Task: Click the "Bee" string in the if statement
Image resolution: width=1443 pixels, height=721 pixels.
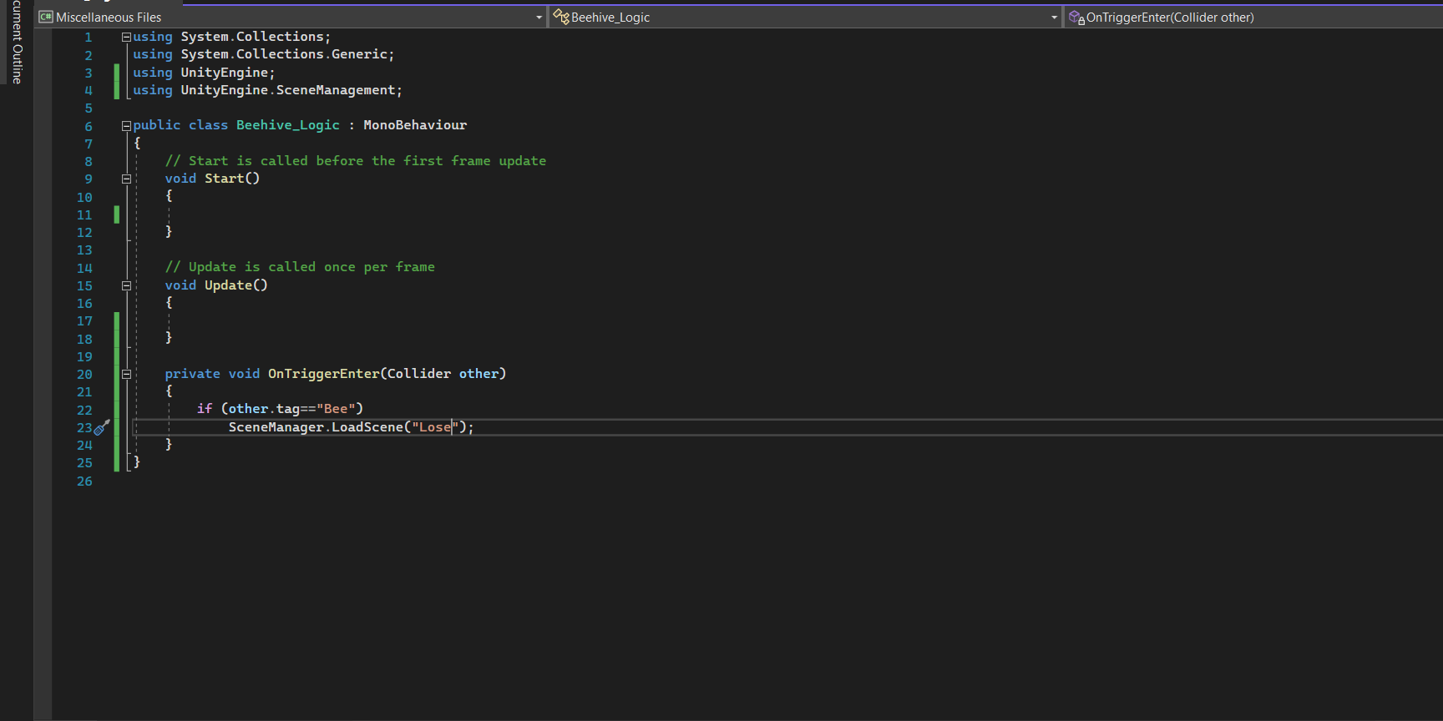Action: [336, 409]
